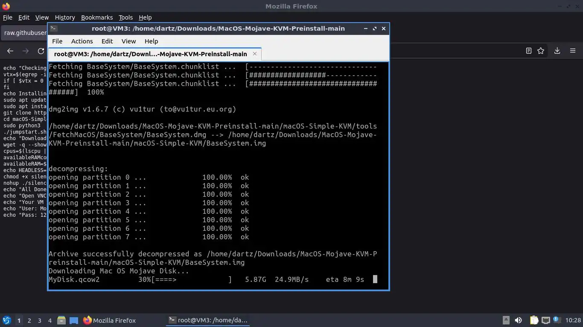The width and height of the screenshot is (583, 327).
Task: Toggle Firefox reader view
Action: coord(528,51)
